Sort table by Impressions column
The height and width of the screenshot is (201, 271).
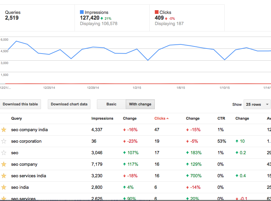point(102,119)
